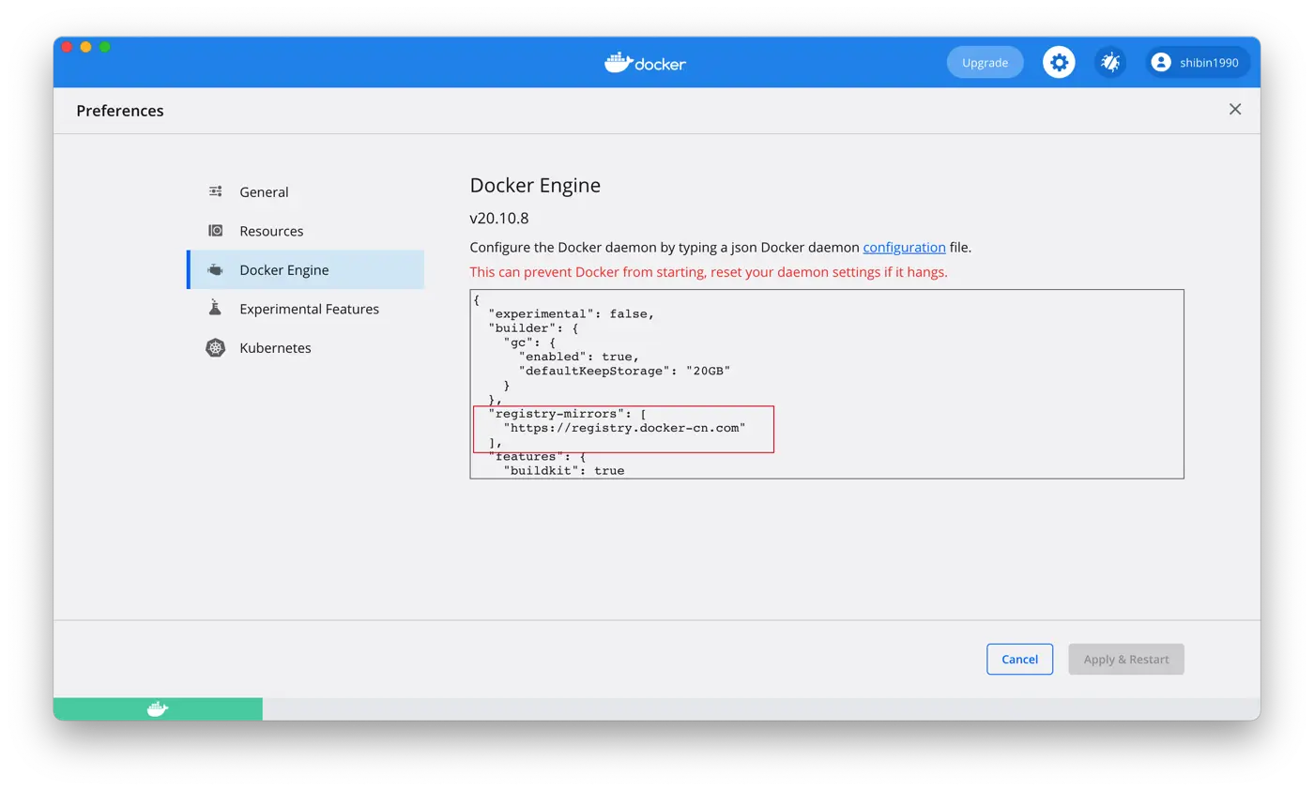Viewport: 1314px width, 791px height.
Task: Open the troubleshoot bug icon
Action: tap(1110, 63)
